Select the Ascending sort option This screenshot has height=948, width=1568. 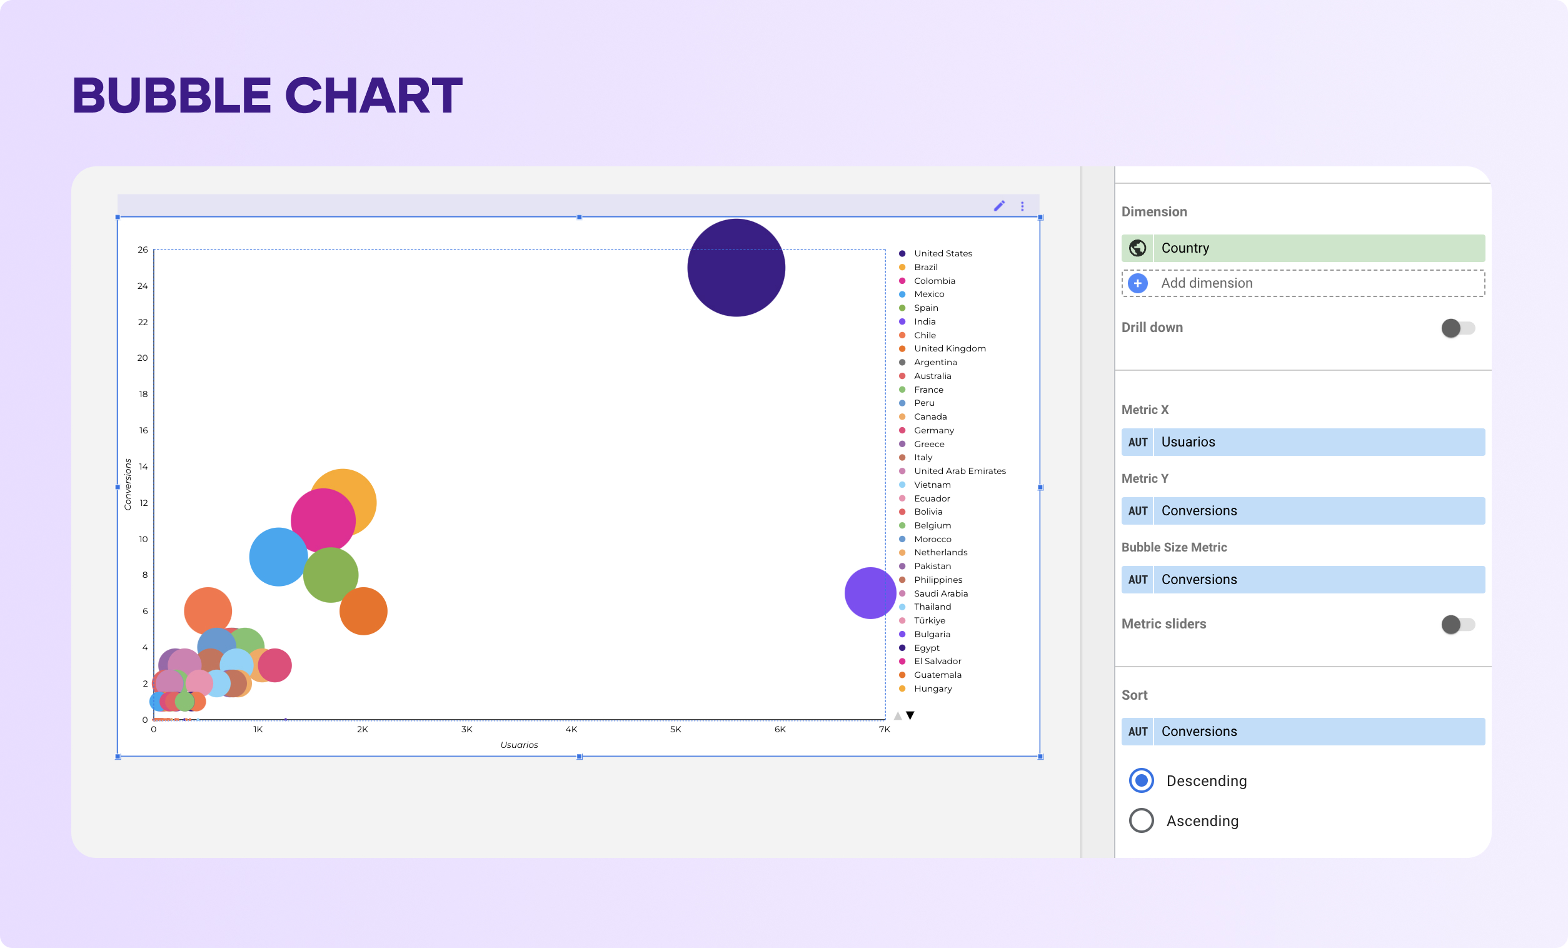pos(1141,820)
